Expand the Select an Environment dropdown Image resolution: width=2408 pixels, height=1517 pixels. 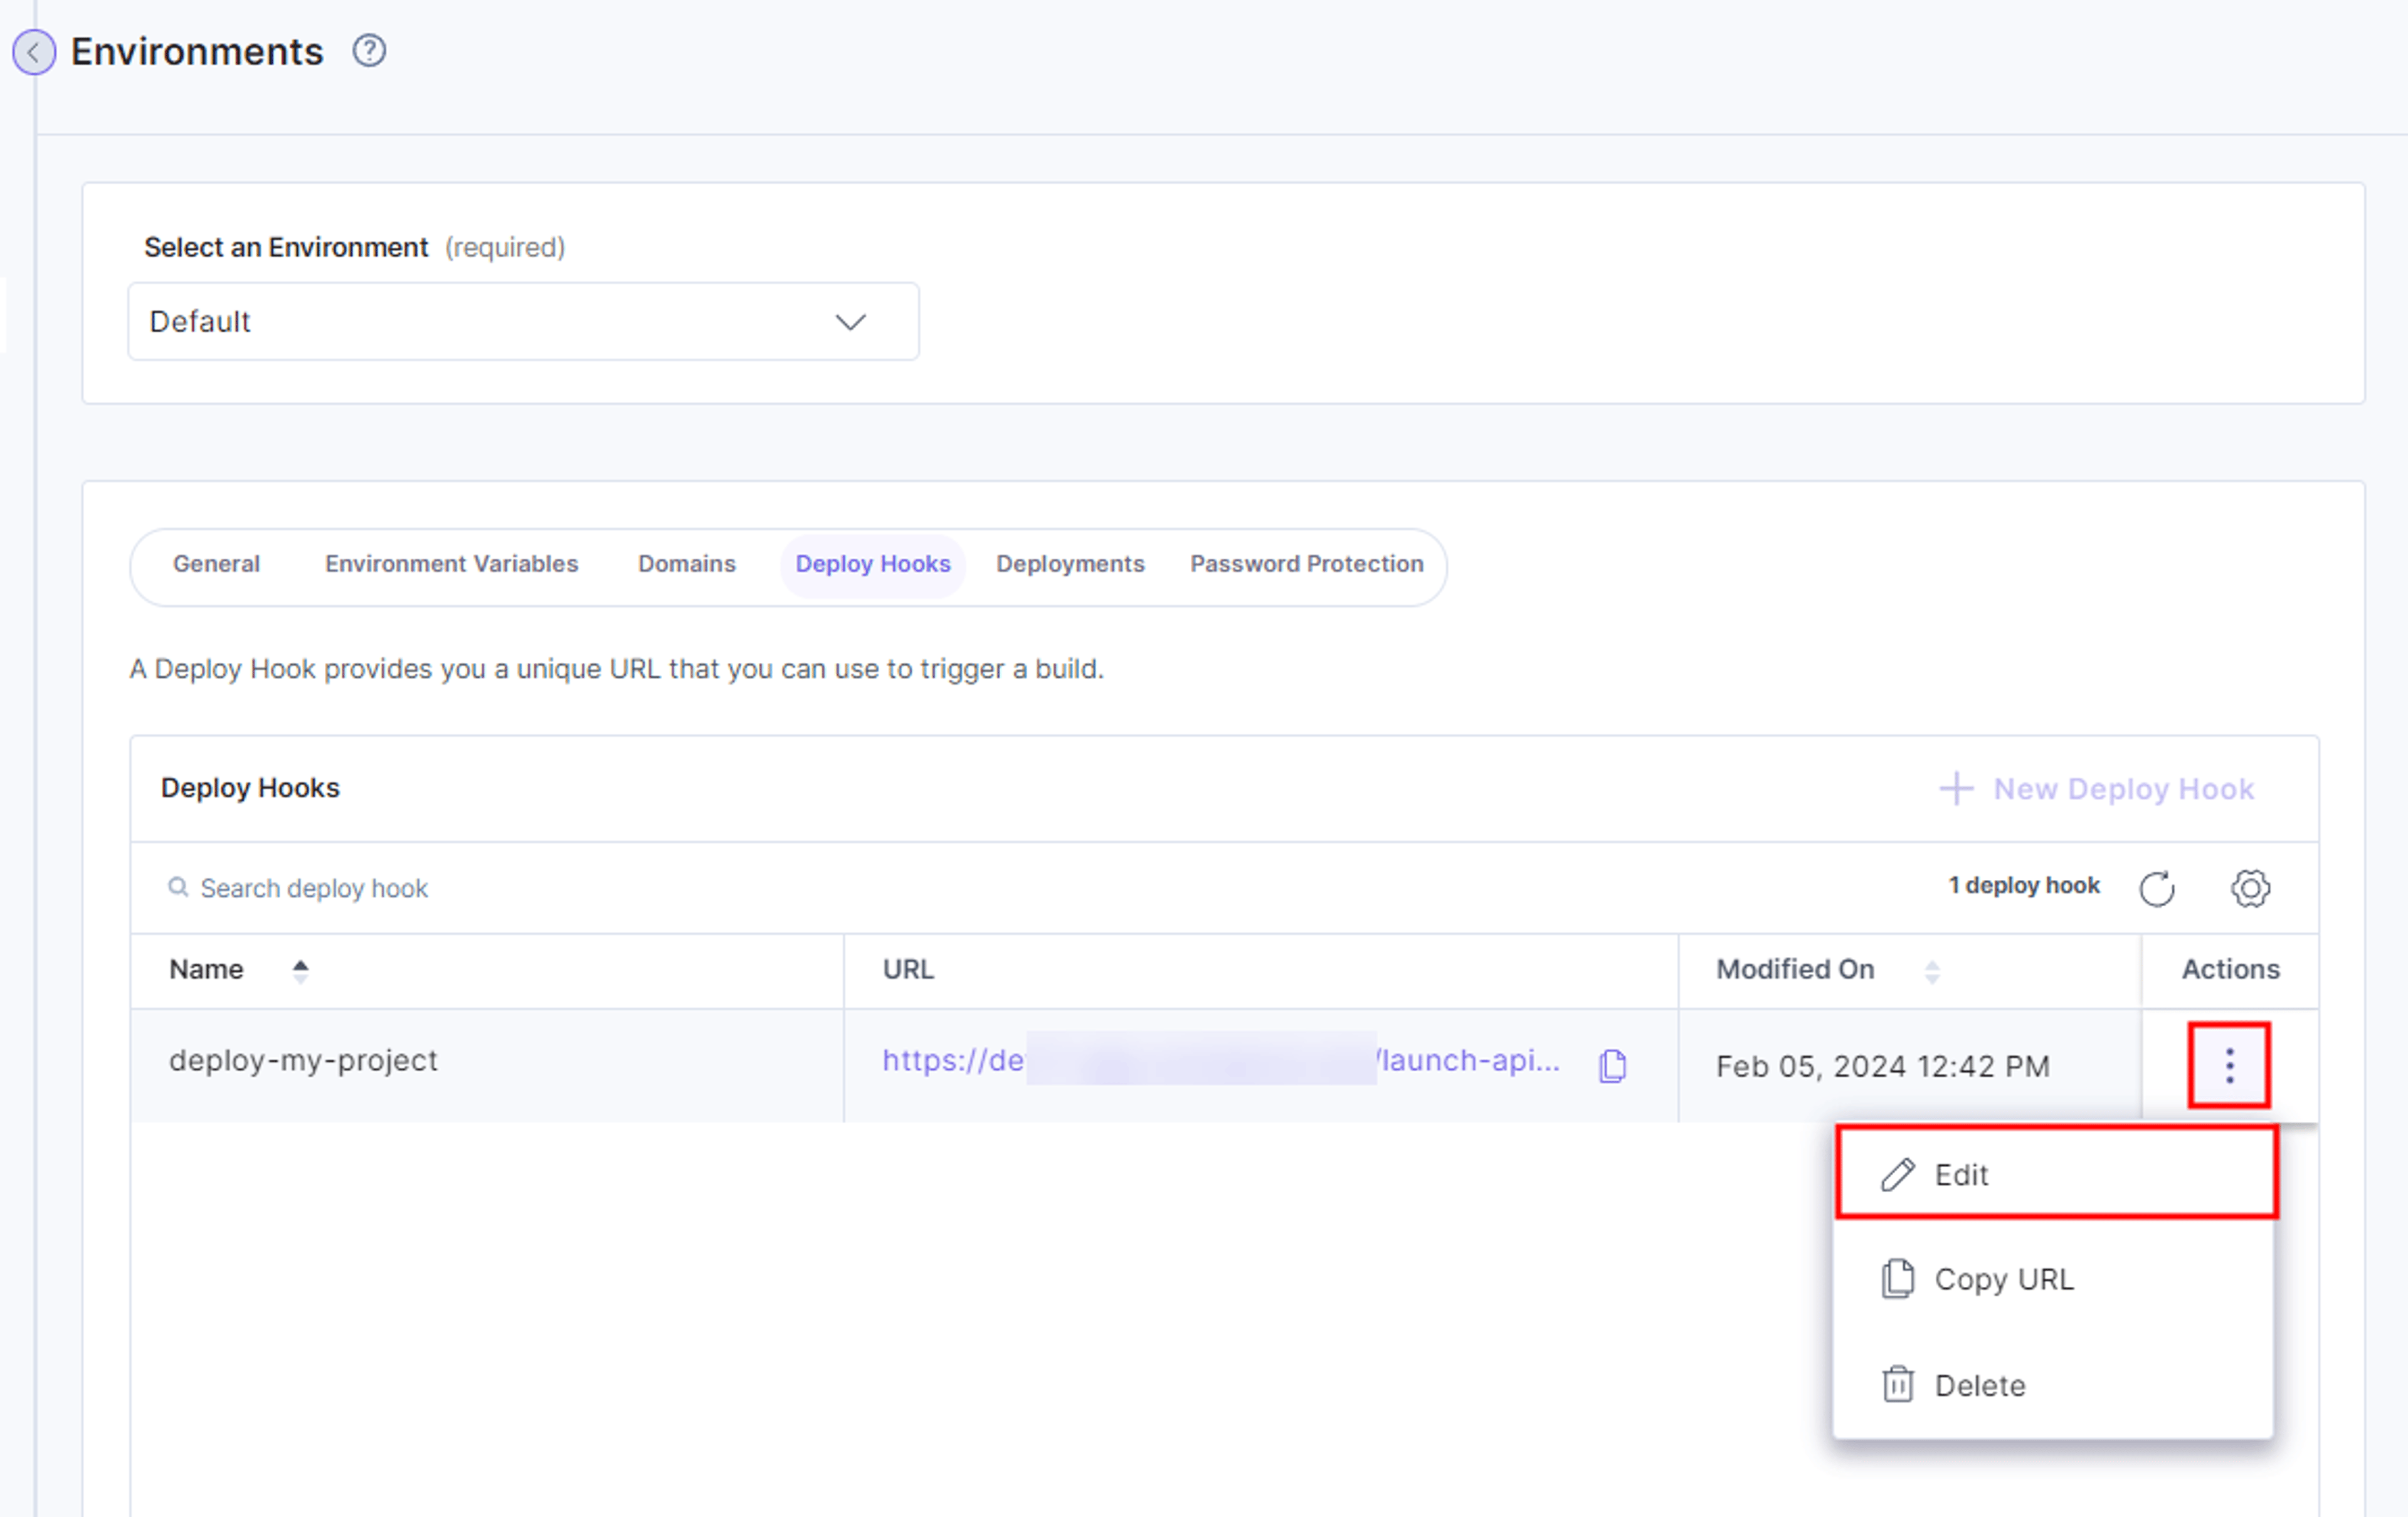[523, 321]
